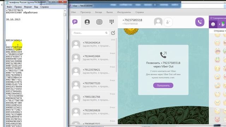226x127 pixels.
Task: Click the Notepad line +79137706700
Action: [14, 100]
